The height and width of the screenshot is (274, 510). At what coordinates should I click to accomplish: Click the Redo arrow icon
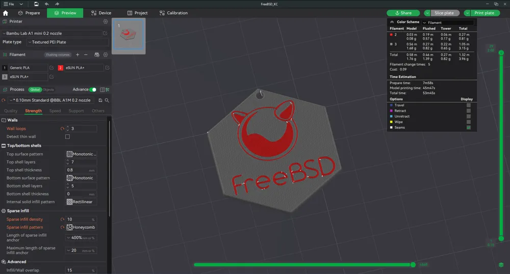tap(57, 4)
